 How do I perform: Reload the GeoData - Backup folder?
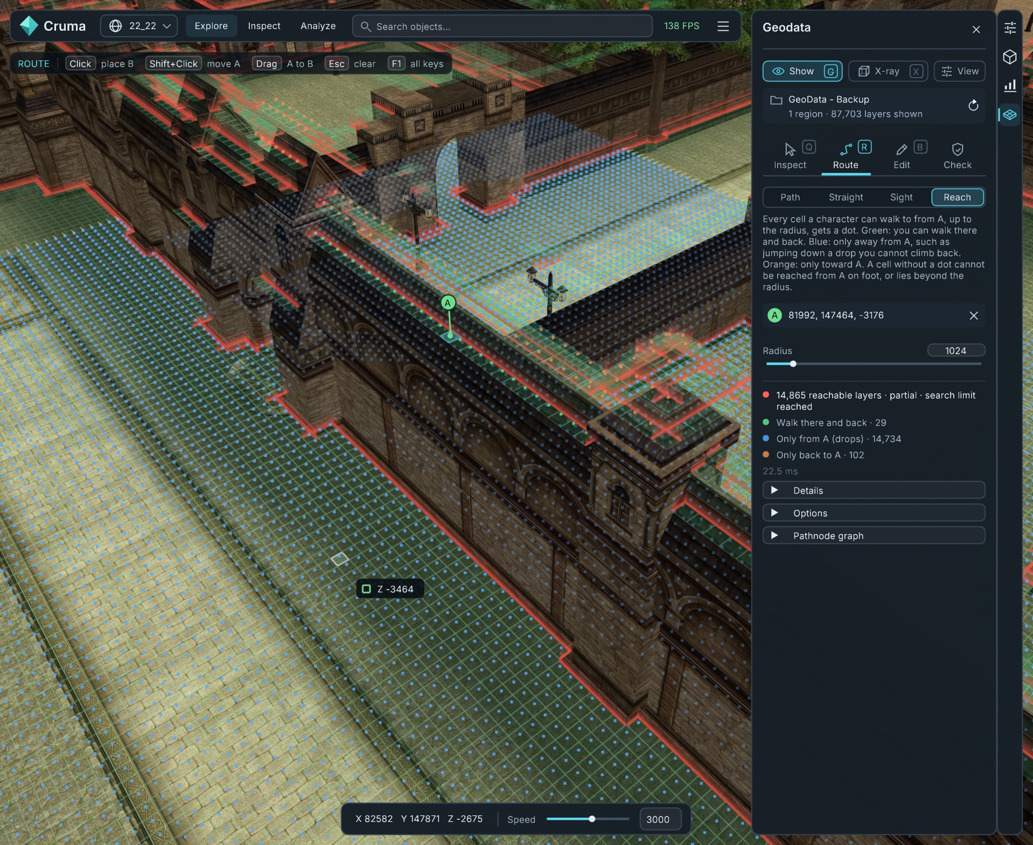click(x=973, y=106)
